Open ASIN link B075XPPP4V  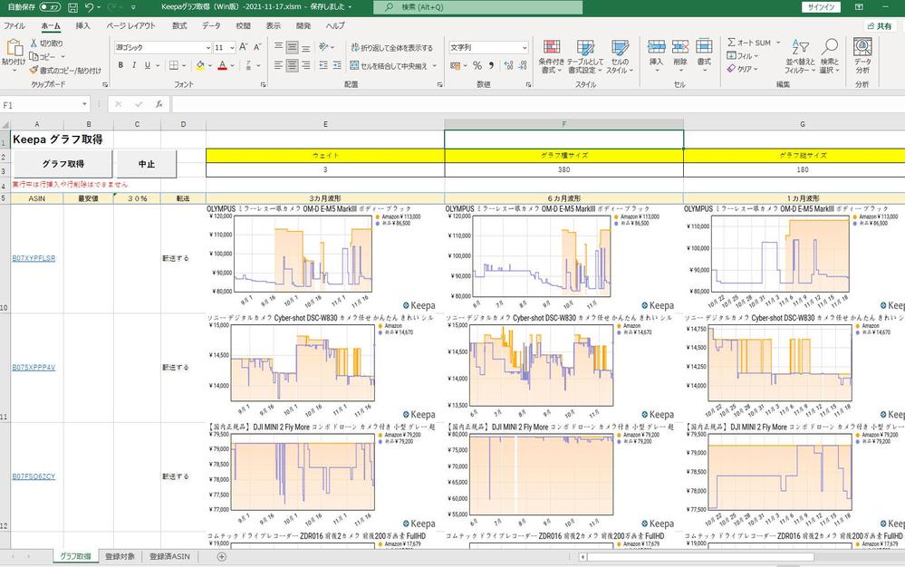click(34, 368)
